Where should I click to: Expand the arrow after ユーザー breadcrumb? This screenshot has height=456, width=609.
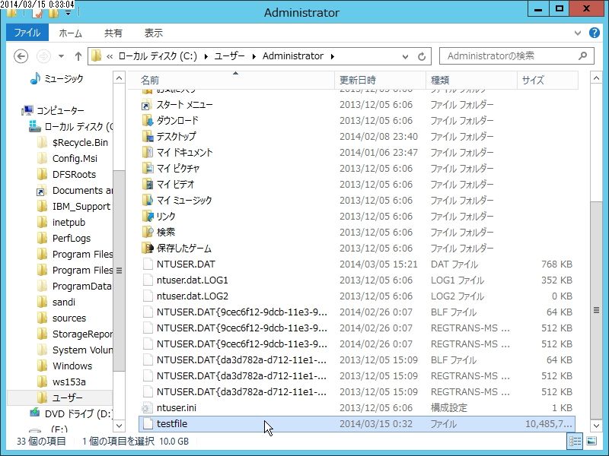coord(253,56)
